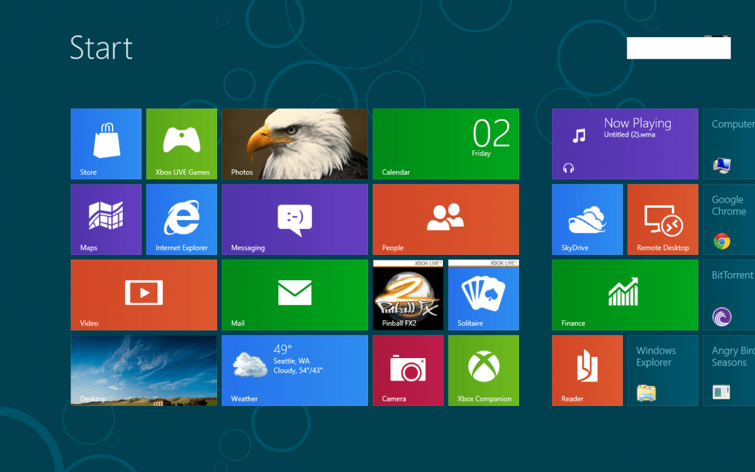Screen dimensions: 755x472
Task: Open the Now Playing music tile
Action: coord(625,143)
